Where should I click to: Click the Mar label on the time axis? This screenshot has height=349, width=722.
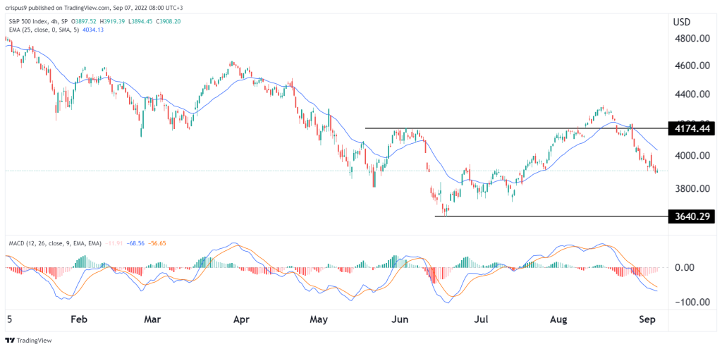click(x=152, y=319)
